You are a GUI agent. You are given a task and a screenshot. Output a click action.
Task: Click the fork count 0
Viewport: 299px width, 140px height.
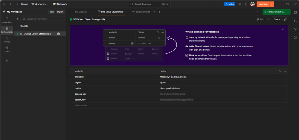(268, 19)
